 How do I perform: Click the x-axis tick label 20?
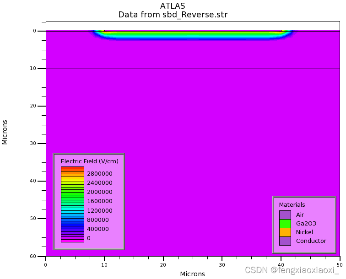pos(163,265)
